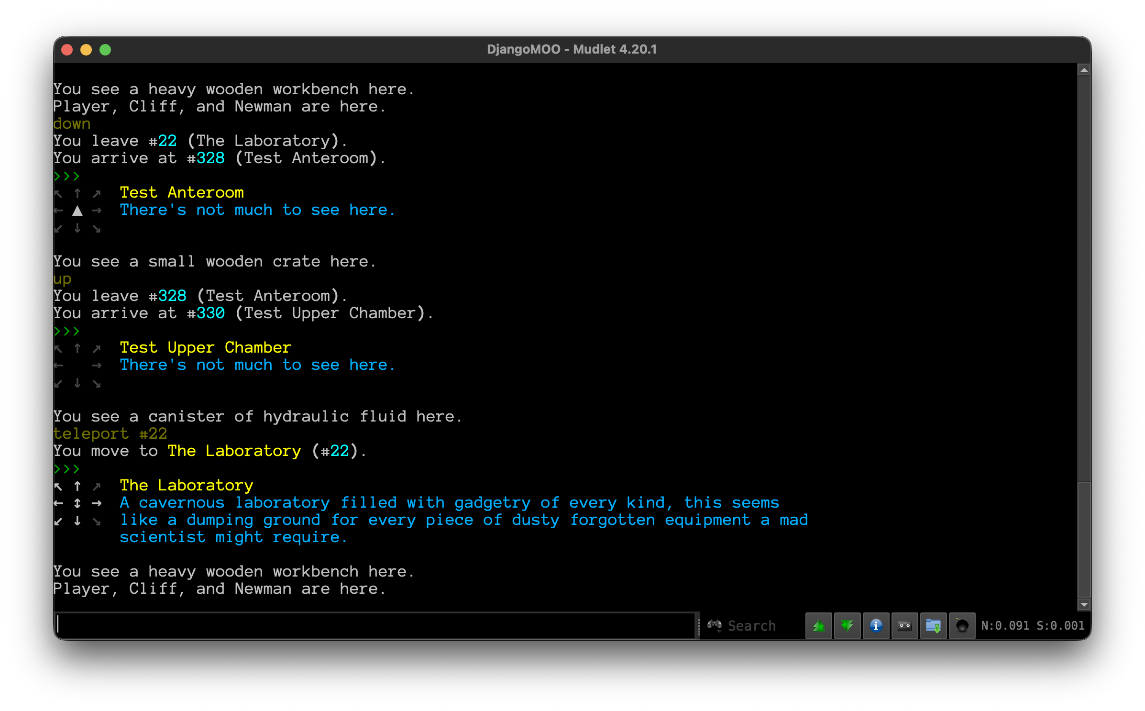Click "scientist might require." description line

(233, 537)
